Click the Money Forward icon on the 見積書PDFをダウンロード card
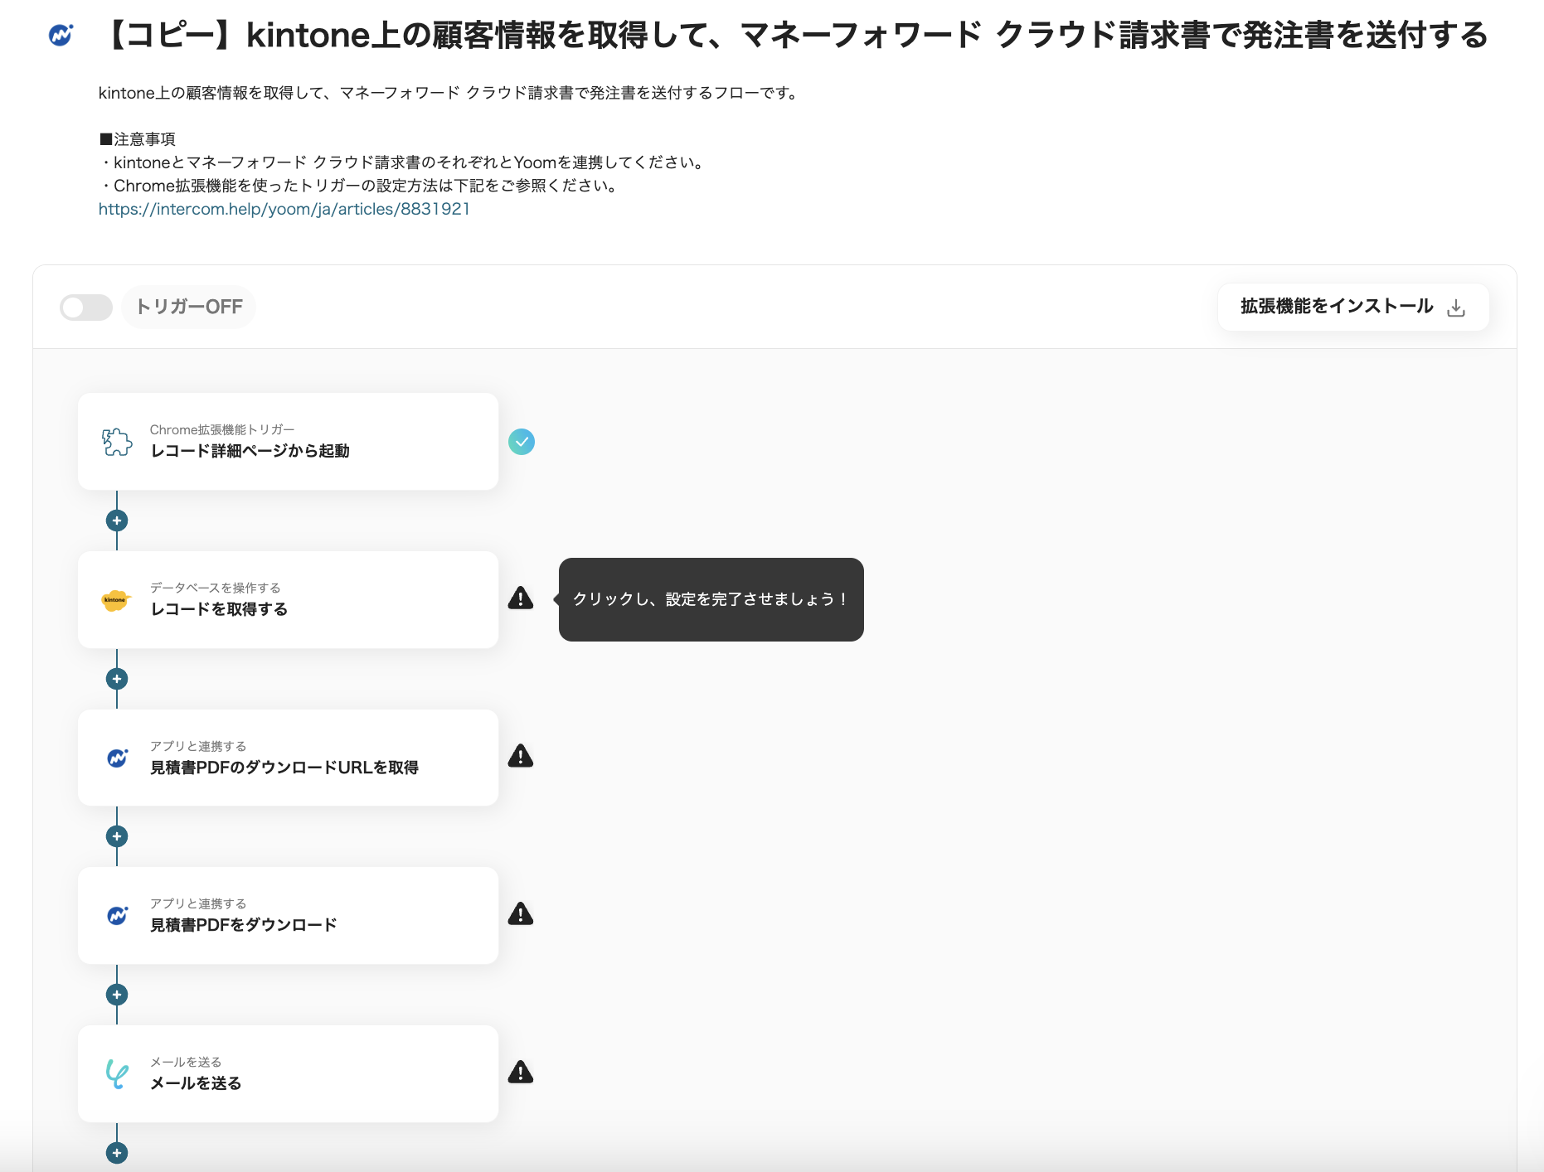This screenshot has width=1544, height=1172. point(118,915)
